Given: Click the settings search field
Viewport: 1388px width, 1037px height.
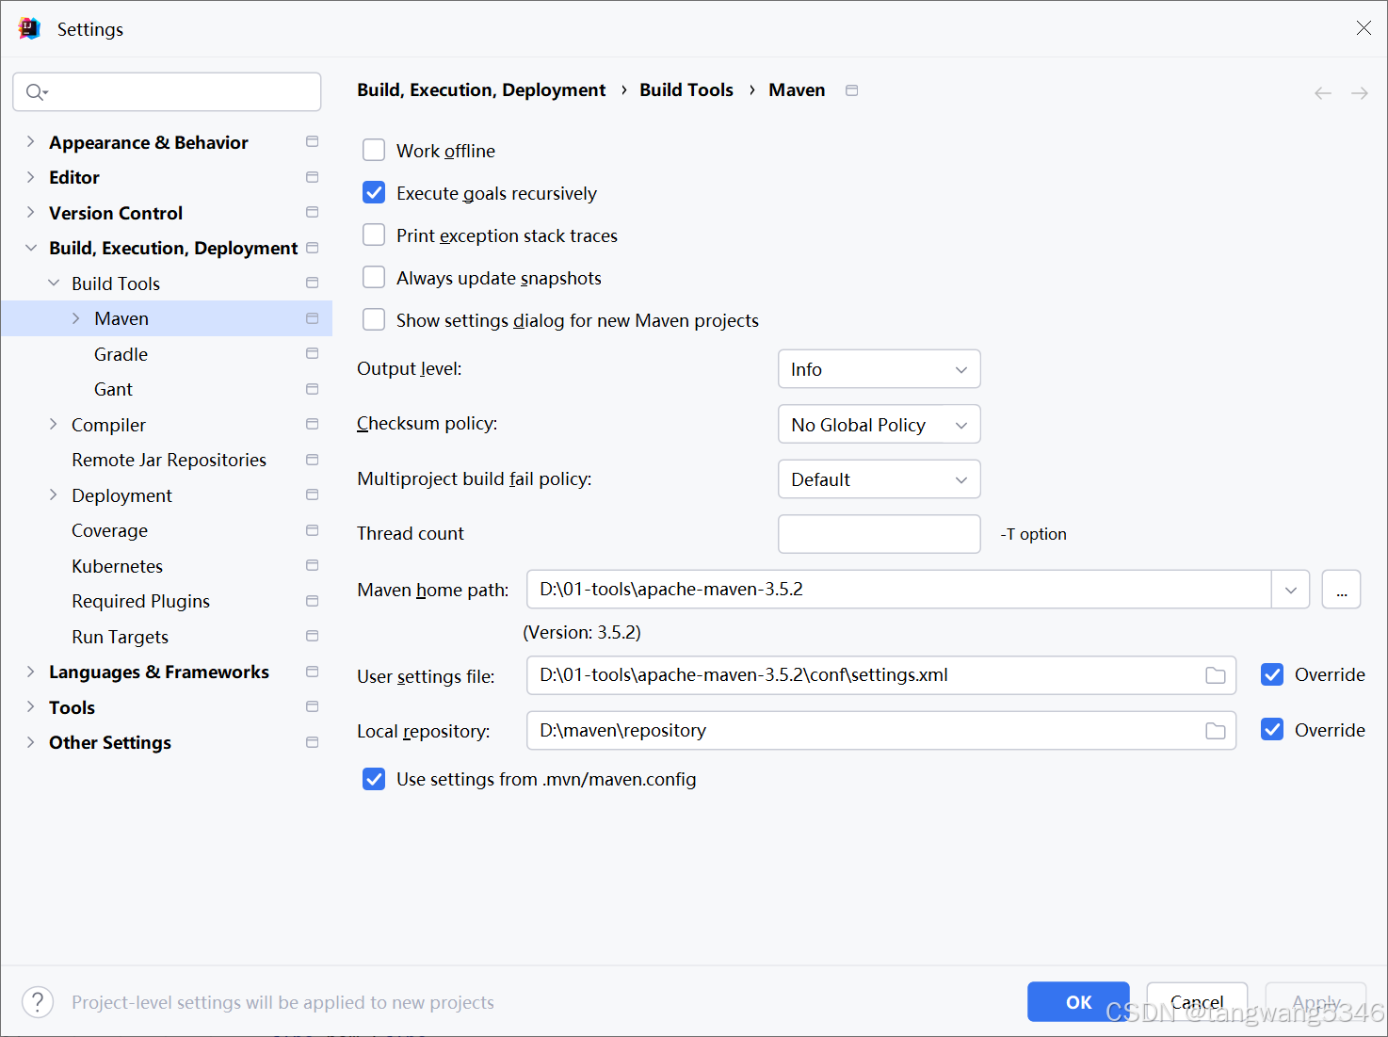Looking at the screenshot, I should pos(167,91).
